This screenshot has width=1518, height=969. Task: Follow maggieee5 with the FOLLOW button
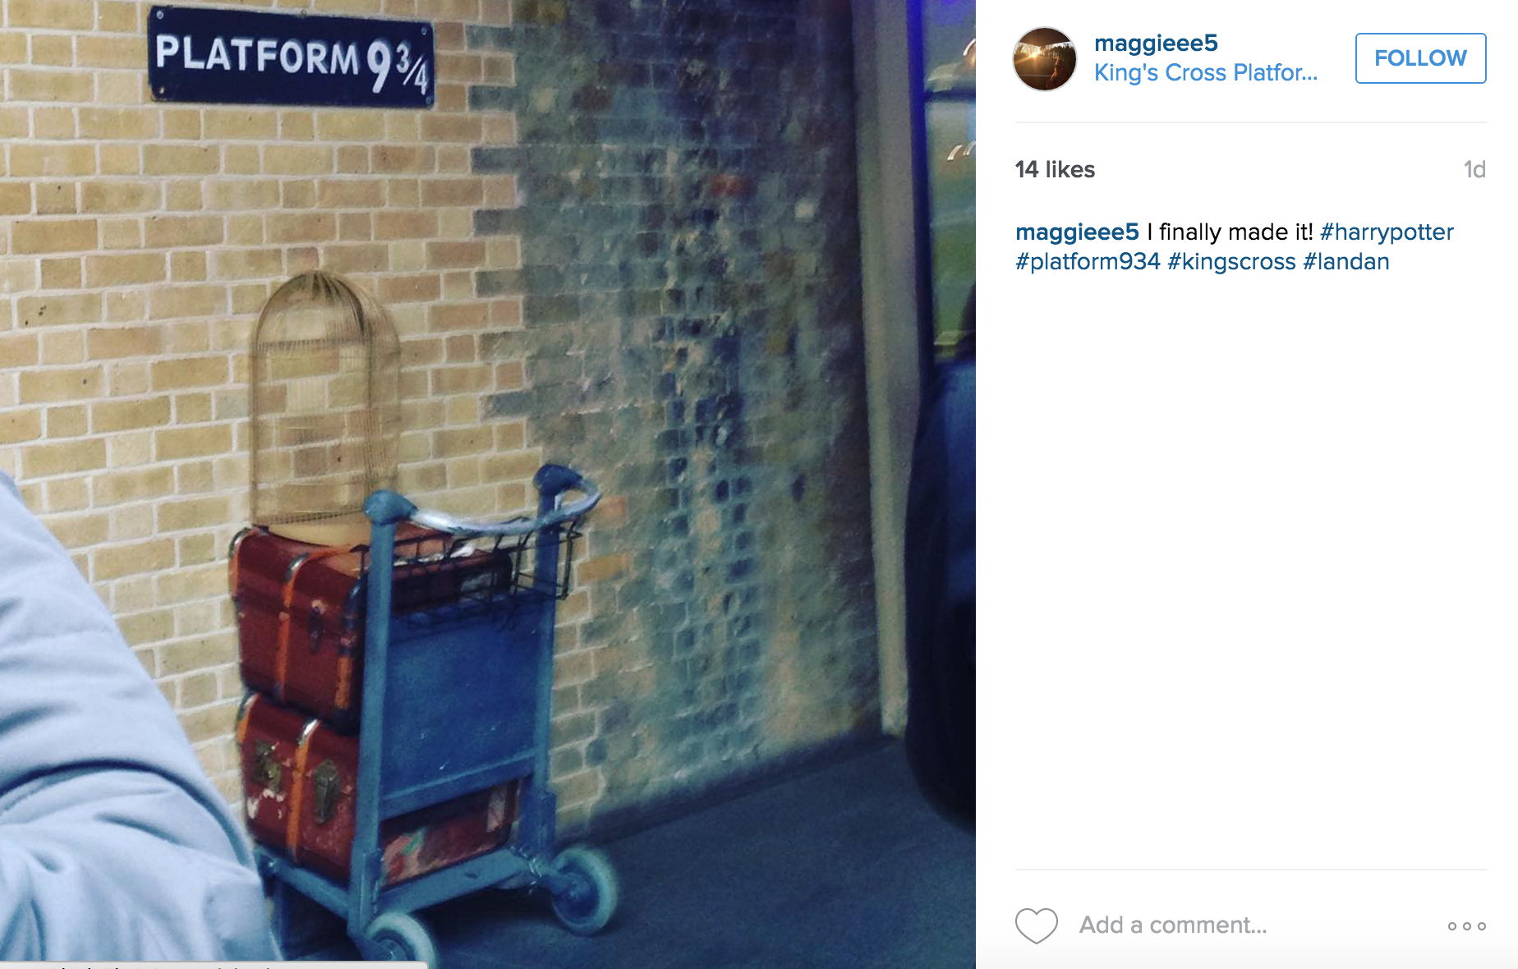tap(1420, 58)
